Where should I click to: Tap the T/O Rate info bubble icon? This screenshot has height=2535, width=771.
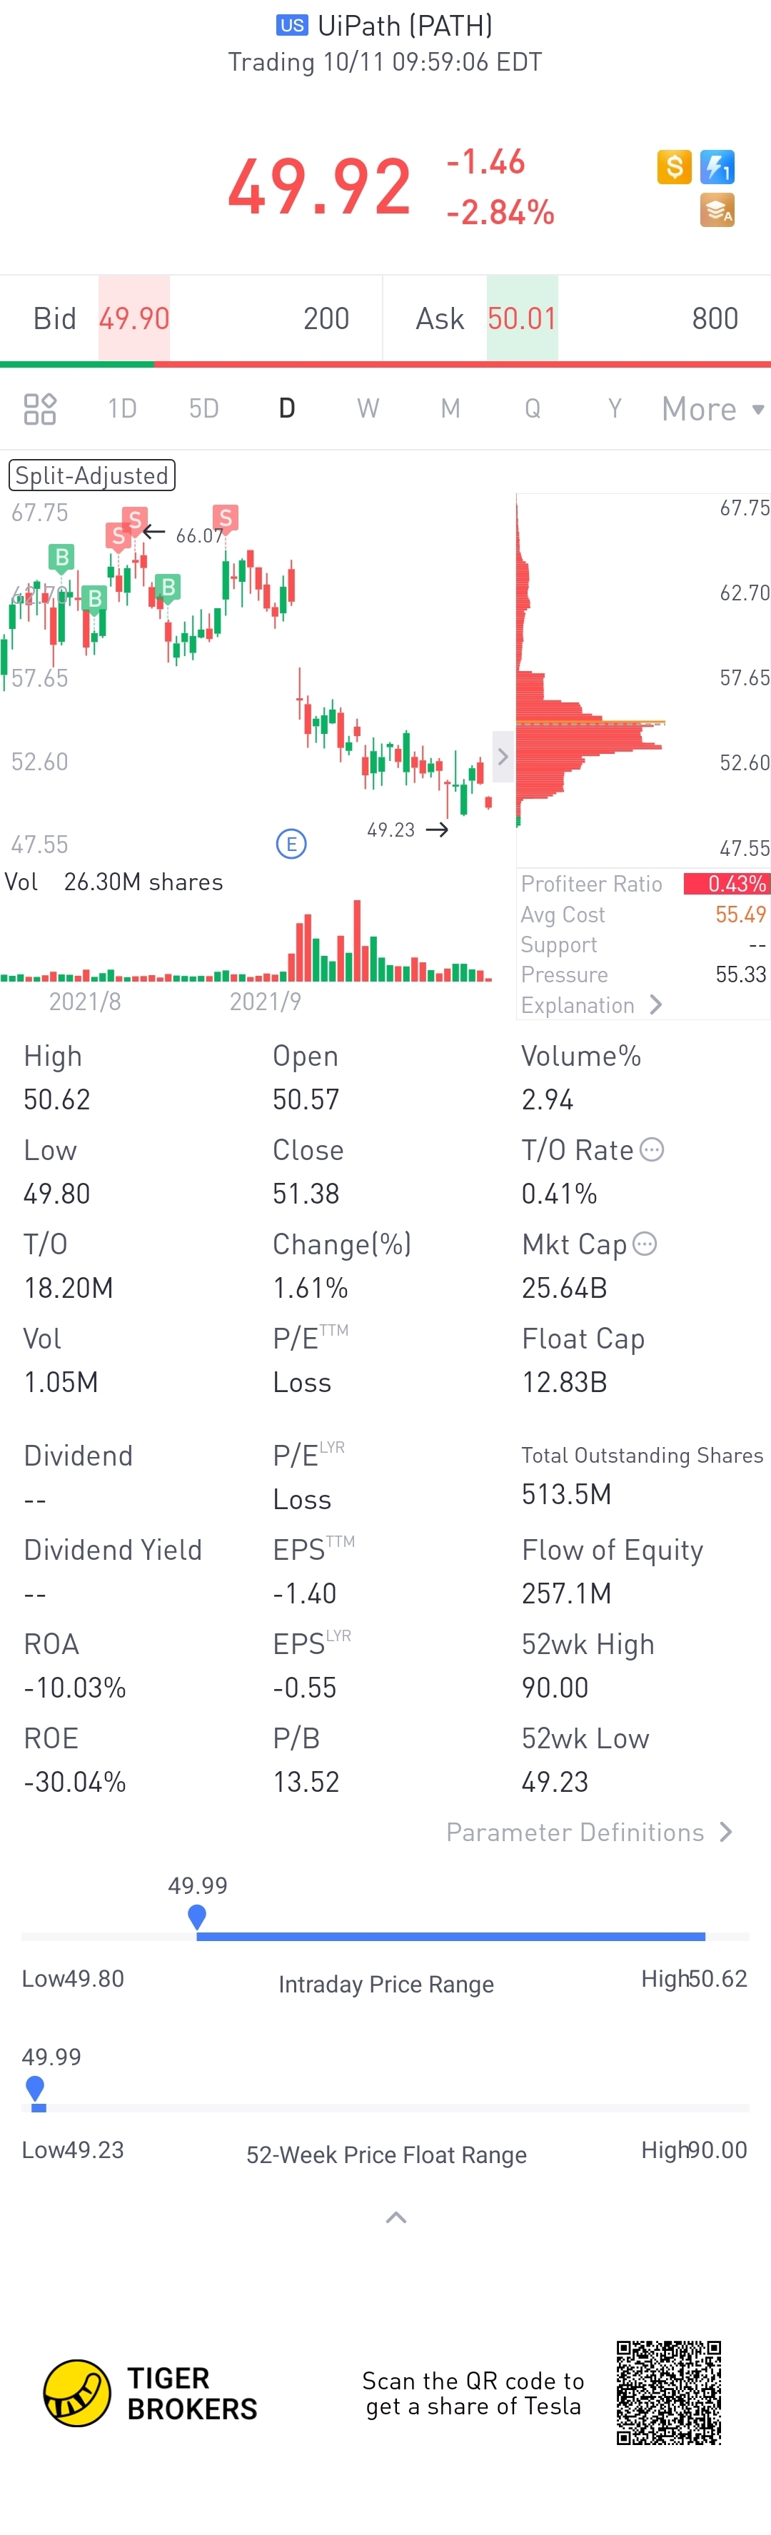pos(652,1149)
